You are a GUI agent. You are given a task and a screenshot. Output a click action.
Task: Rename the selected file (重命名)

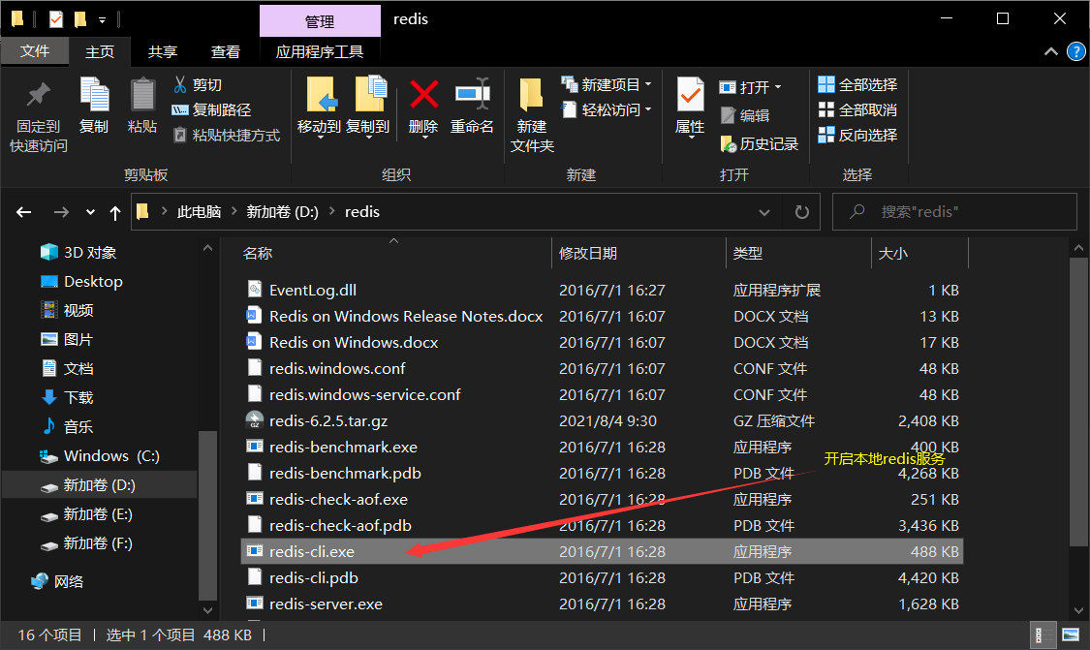(472, 106)
